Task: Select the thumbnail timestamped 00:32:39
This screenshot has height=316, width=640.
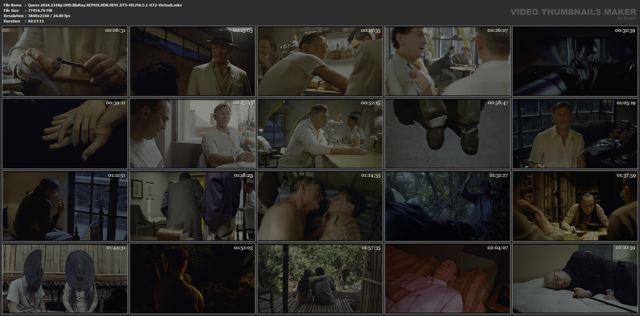Action: click(575, 61)
